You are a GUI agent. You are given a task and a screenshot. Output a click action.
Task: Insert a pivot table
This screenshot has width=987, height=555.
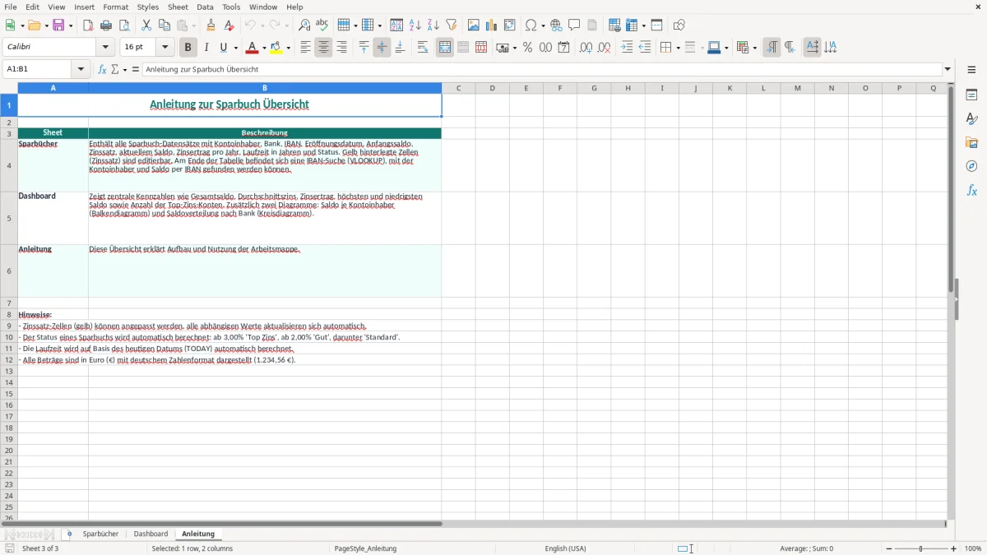(509, 25)
